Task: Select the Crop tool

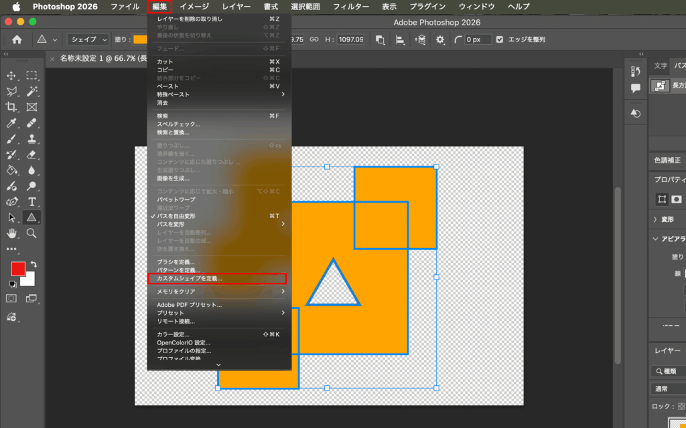Action: [11, 107]
